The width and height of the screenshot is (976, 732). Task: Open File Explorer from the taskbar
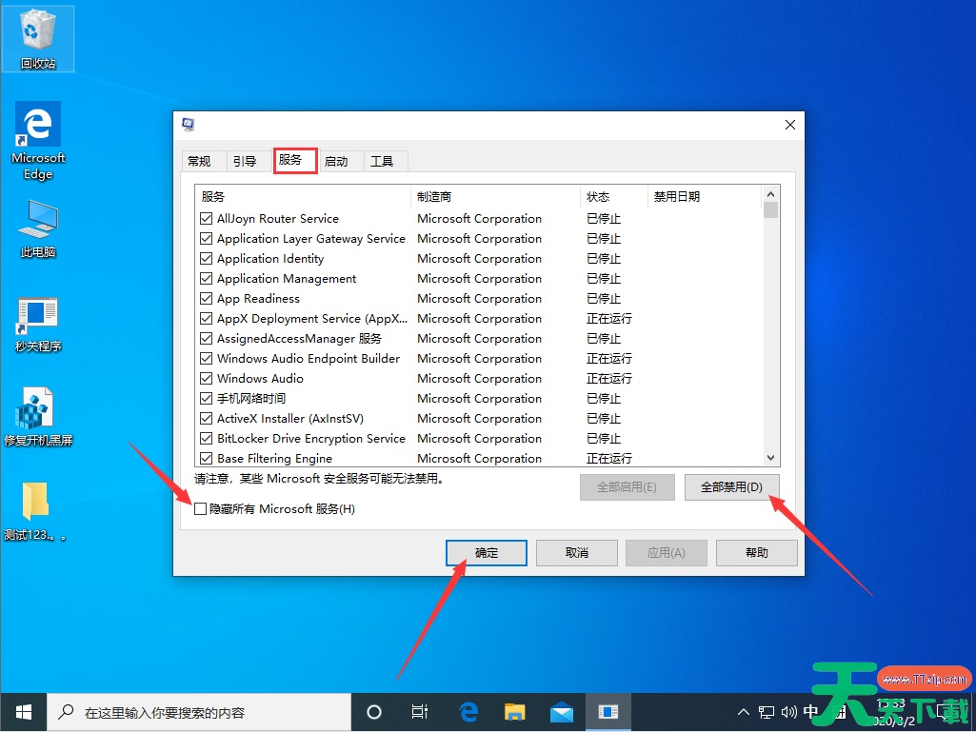pyautogui.click(x=515, y=712)
